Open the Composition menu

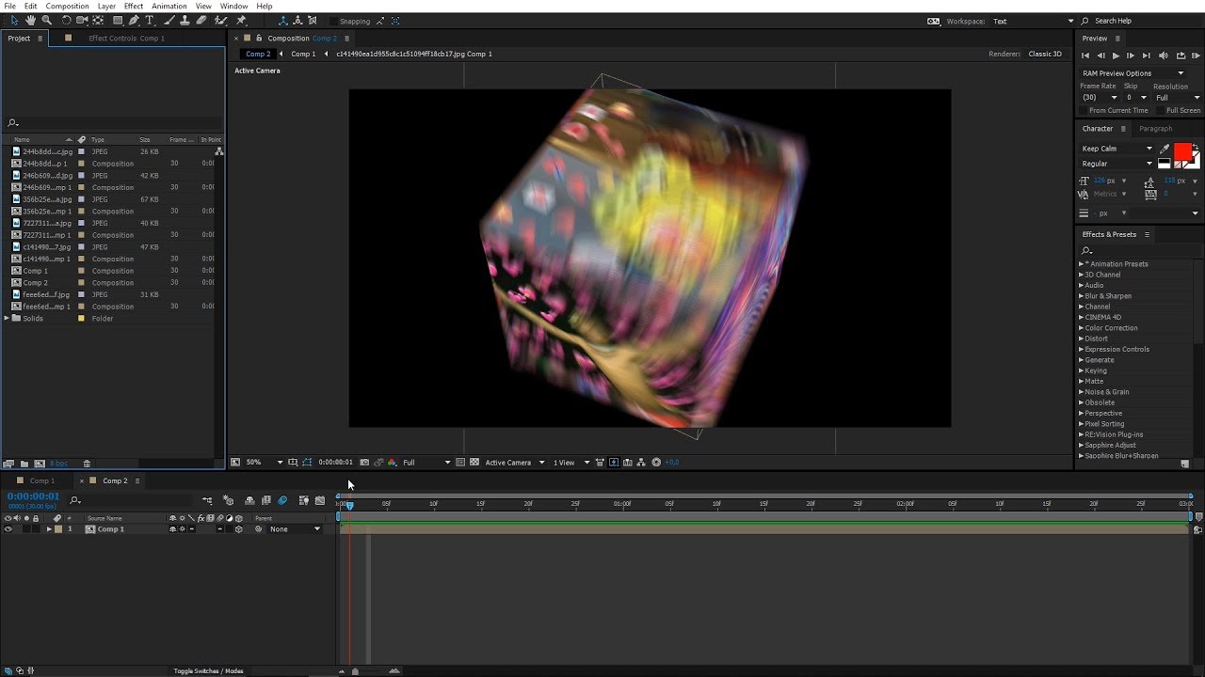[x=67, y=7]
